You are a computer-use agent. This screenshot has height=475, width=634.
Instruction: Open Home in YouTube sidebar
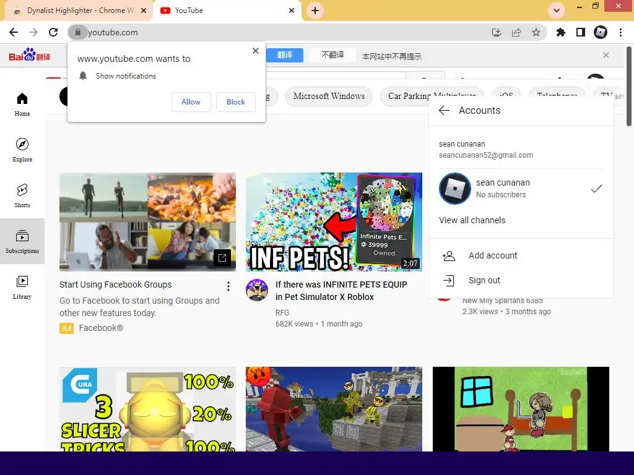coord(22,104)
